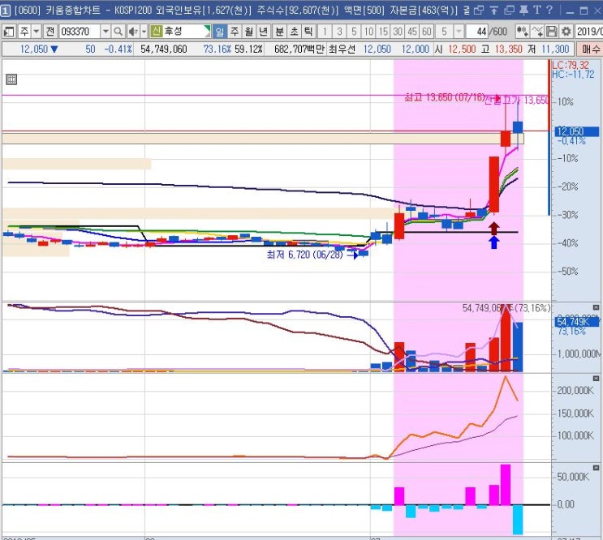Image resolution: width=603 pixels, height=540 pixels.
Task: Open the dropdown arrow beside the speaker icon
Action: click(144, 32)
